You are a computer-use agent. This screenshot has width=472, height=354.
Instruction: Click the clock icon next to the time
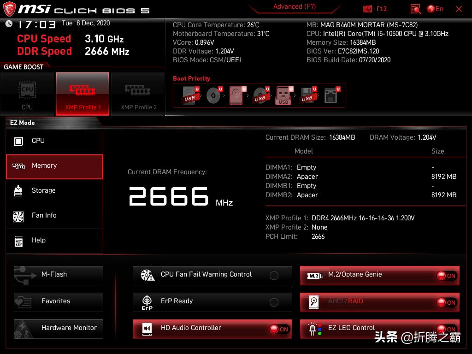(9, 24)
